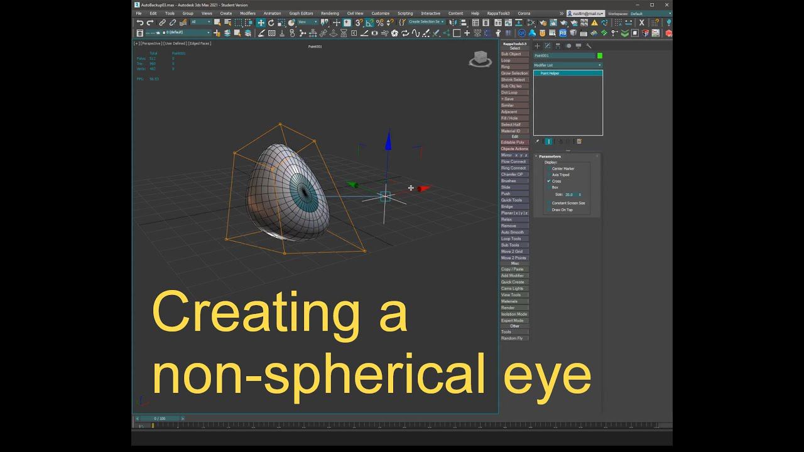
Task: Click Configure Modifier Sets icon
Action: [579, 141]
